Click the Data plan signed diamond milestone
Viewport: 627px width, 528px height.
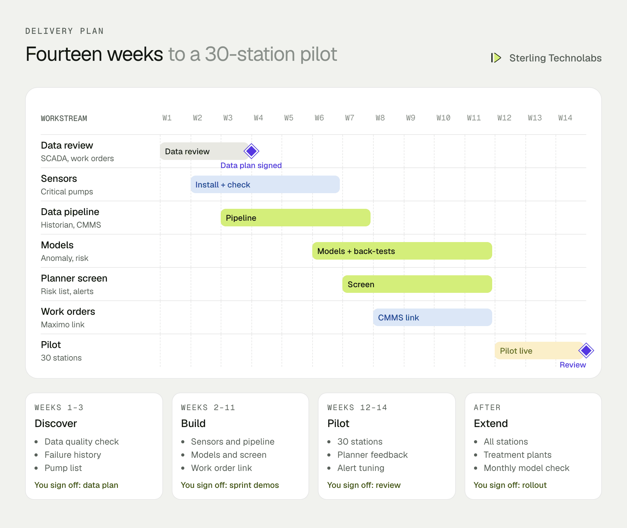[x=251, y=151]
